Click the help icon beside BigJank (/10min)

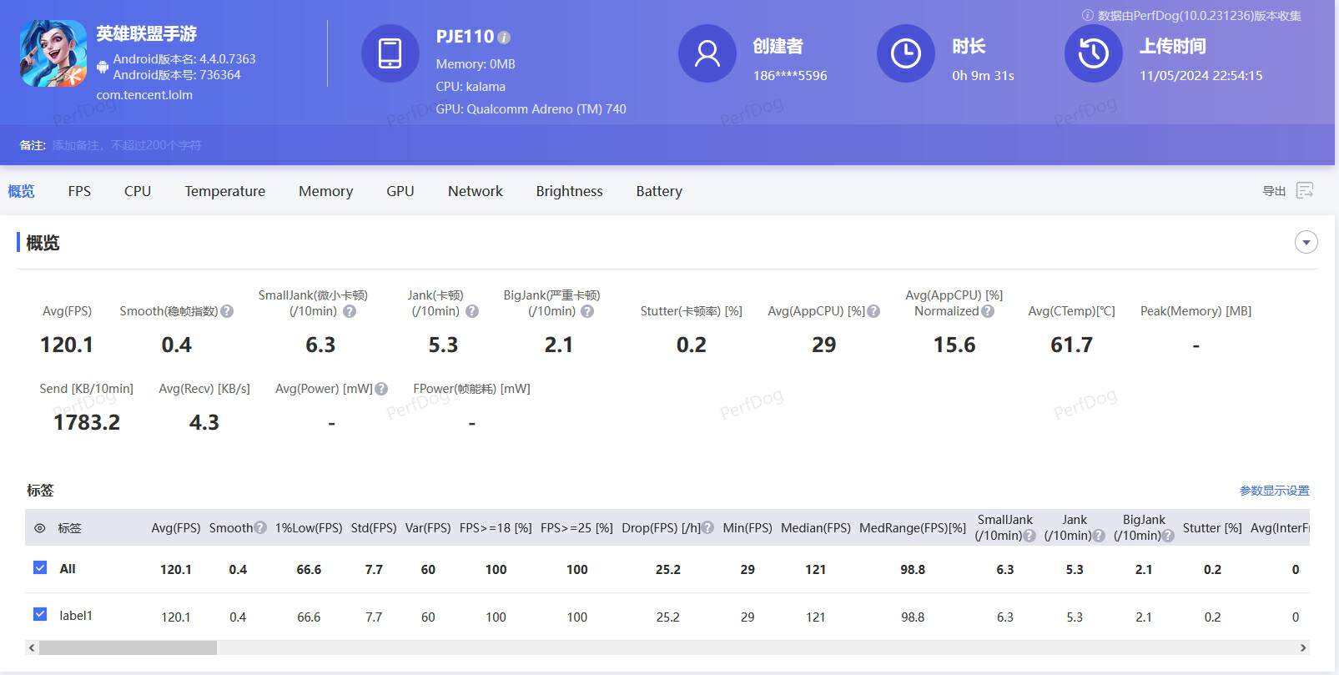click(x=587, y=311)
